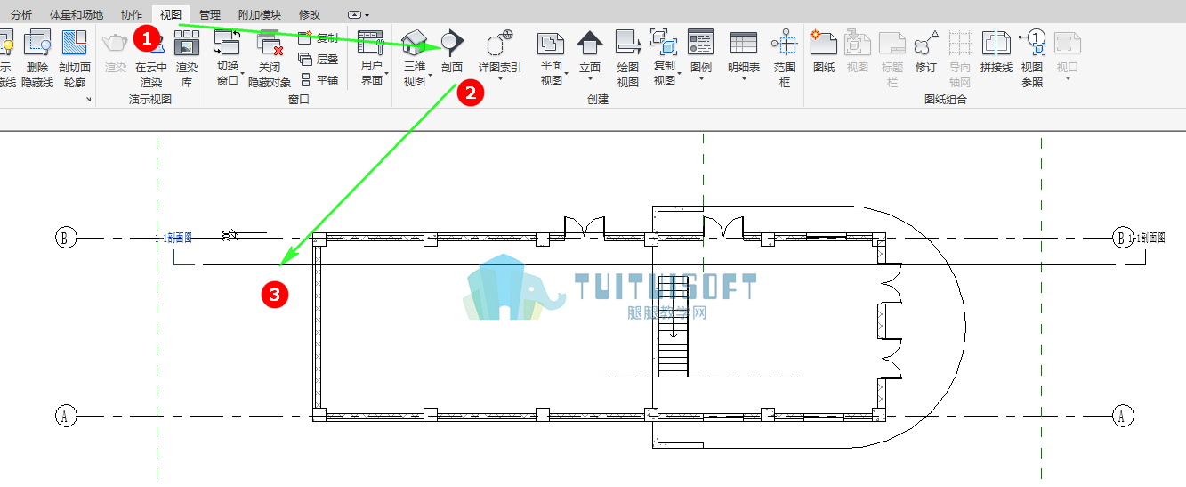1186x487 pixels.
Task: Select the 剖面 section tool
Action: [452, 51]
